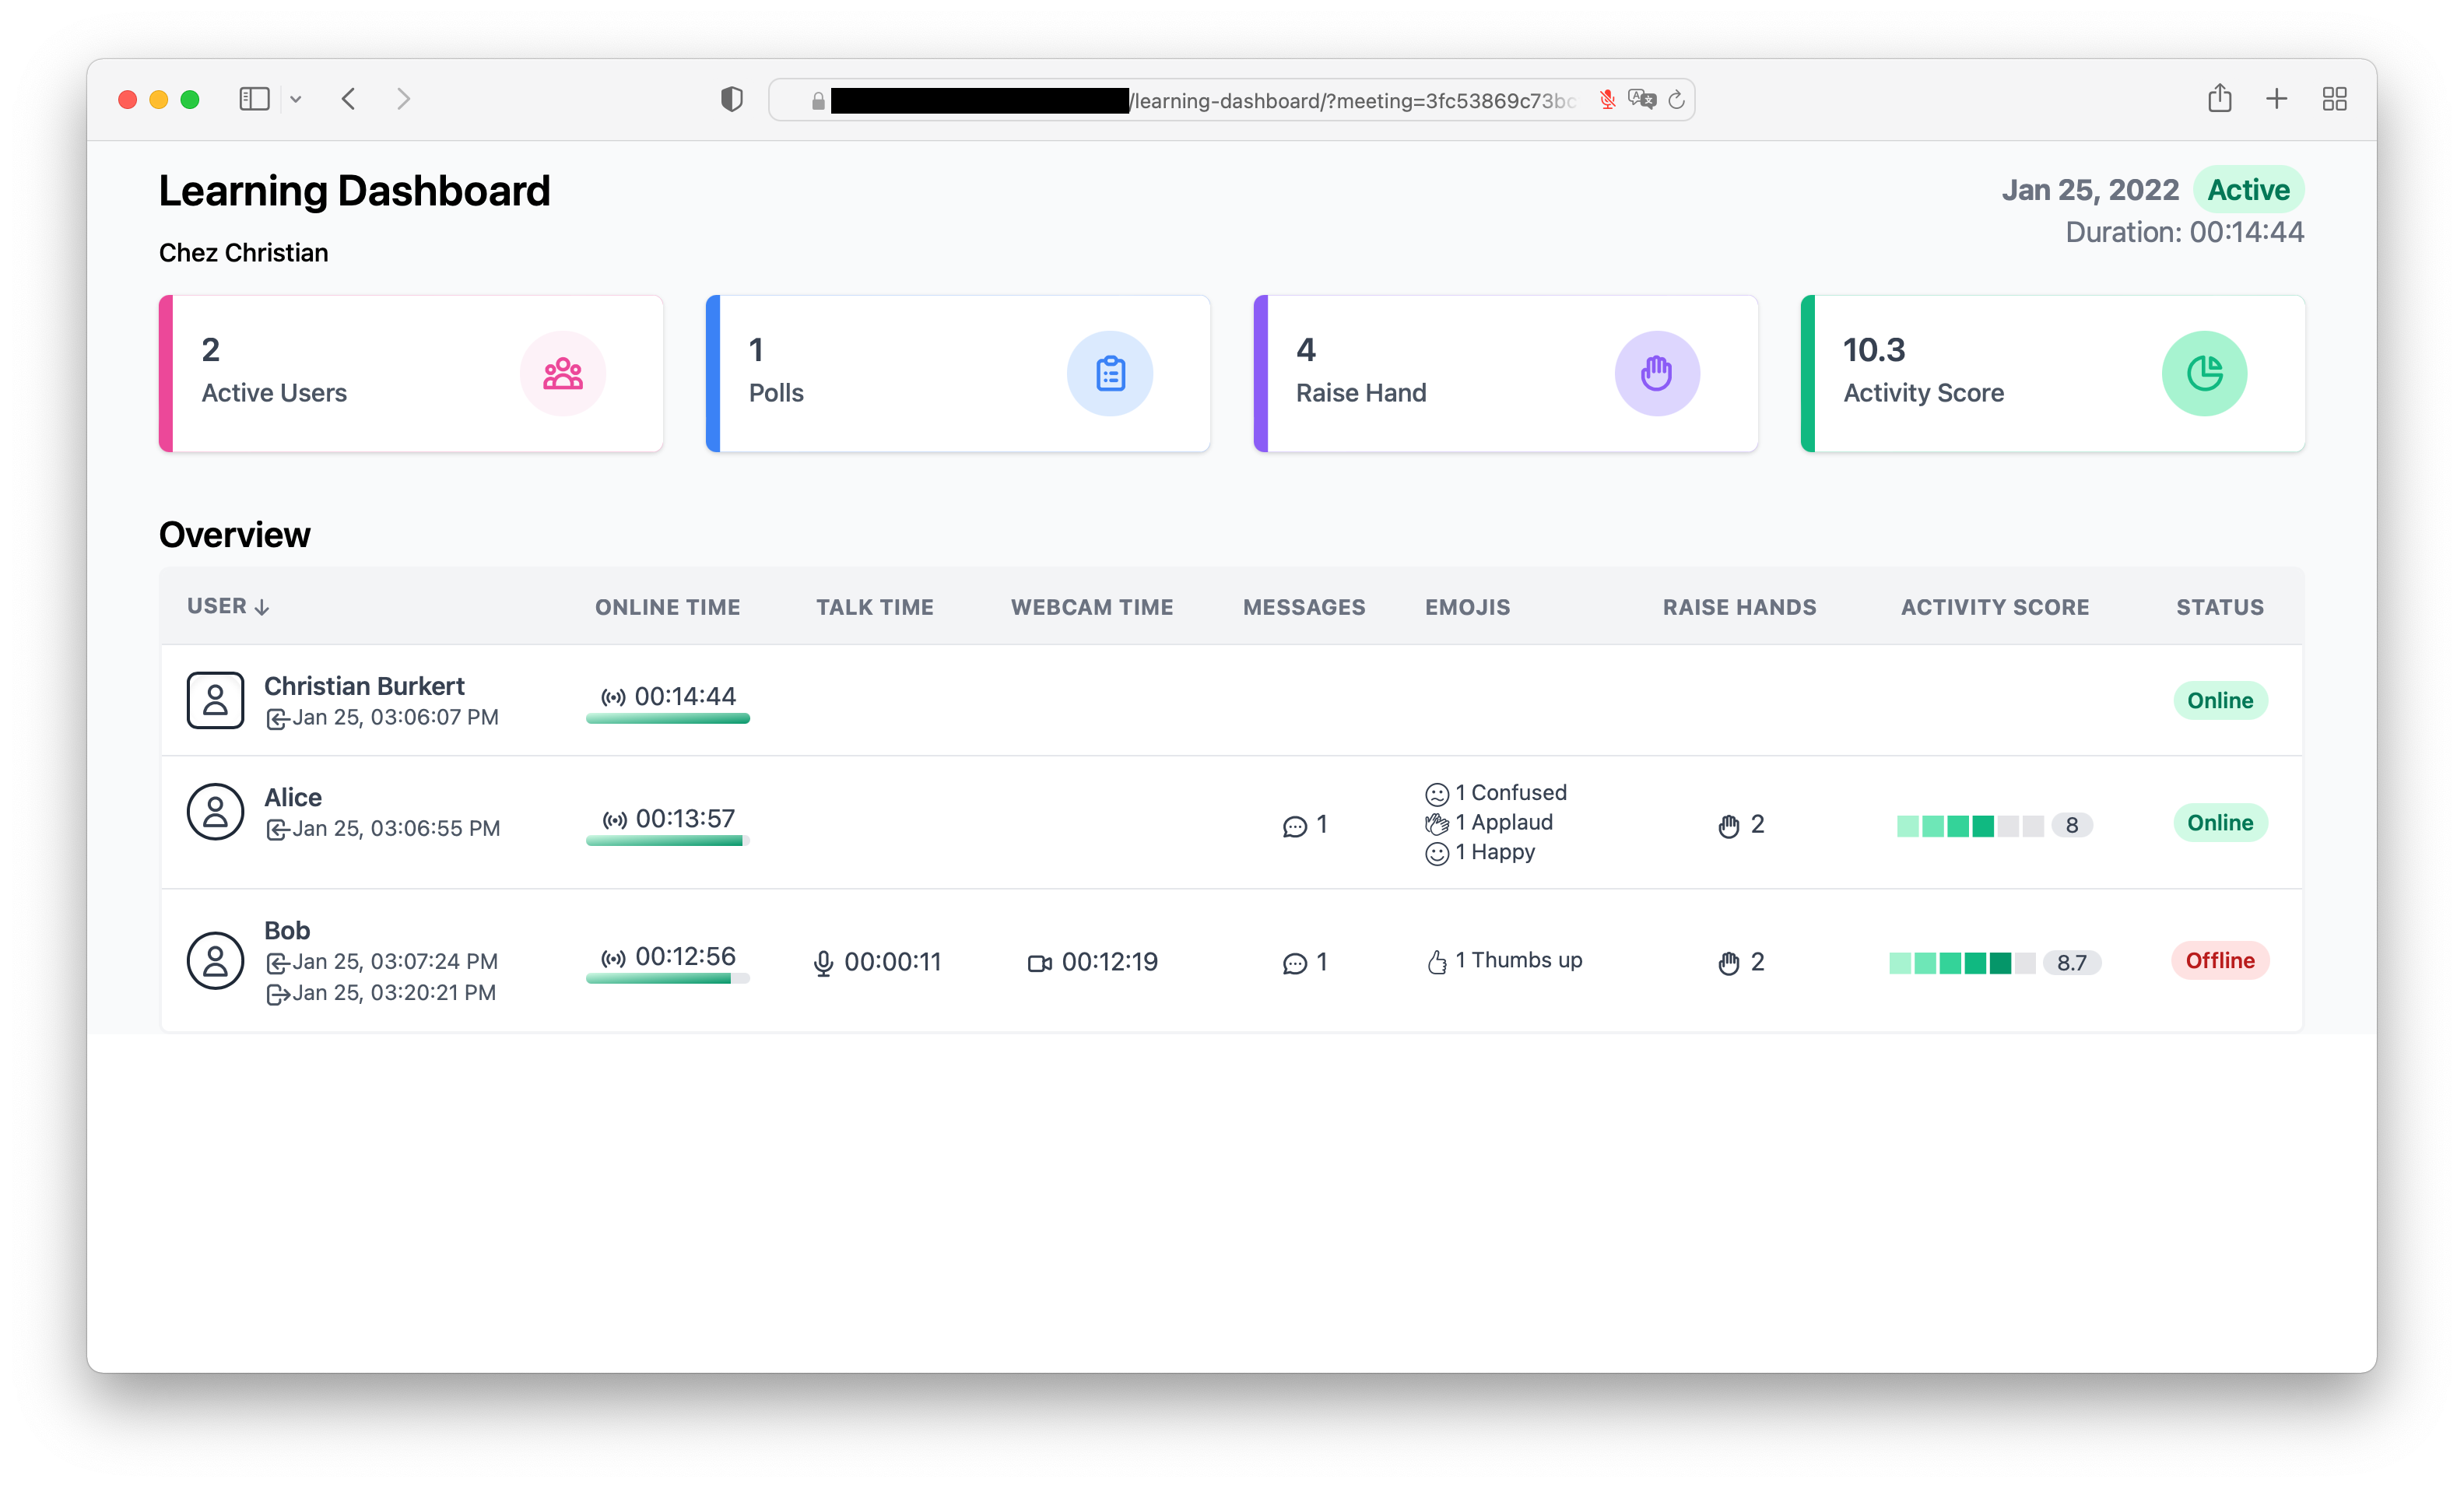Open the page translate icon
Image resolution: width=2464 pixels, height=1488 pixels.
pyautogui.click(x=1642, y=99)
